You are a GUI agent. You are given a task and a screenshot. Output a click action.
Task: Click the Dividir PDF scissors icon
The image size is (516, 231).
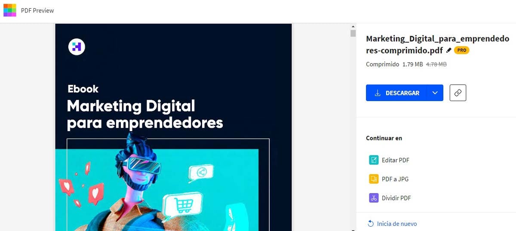pyautogui.click(x=374, y=198)
